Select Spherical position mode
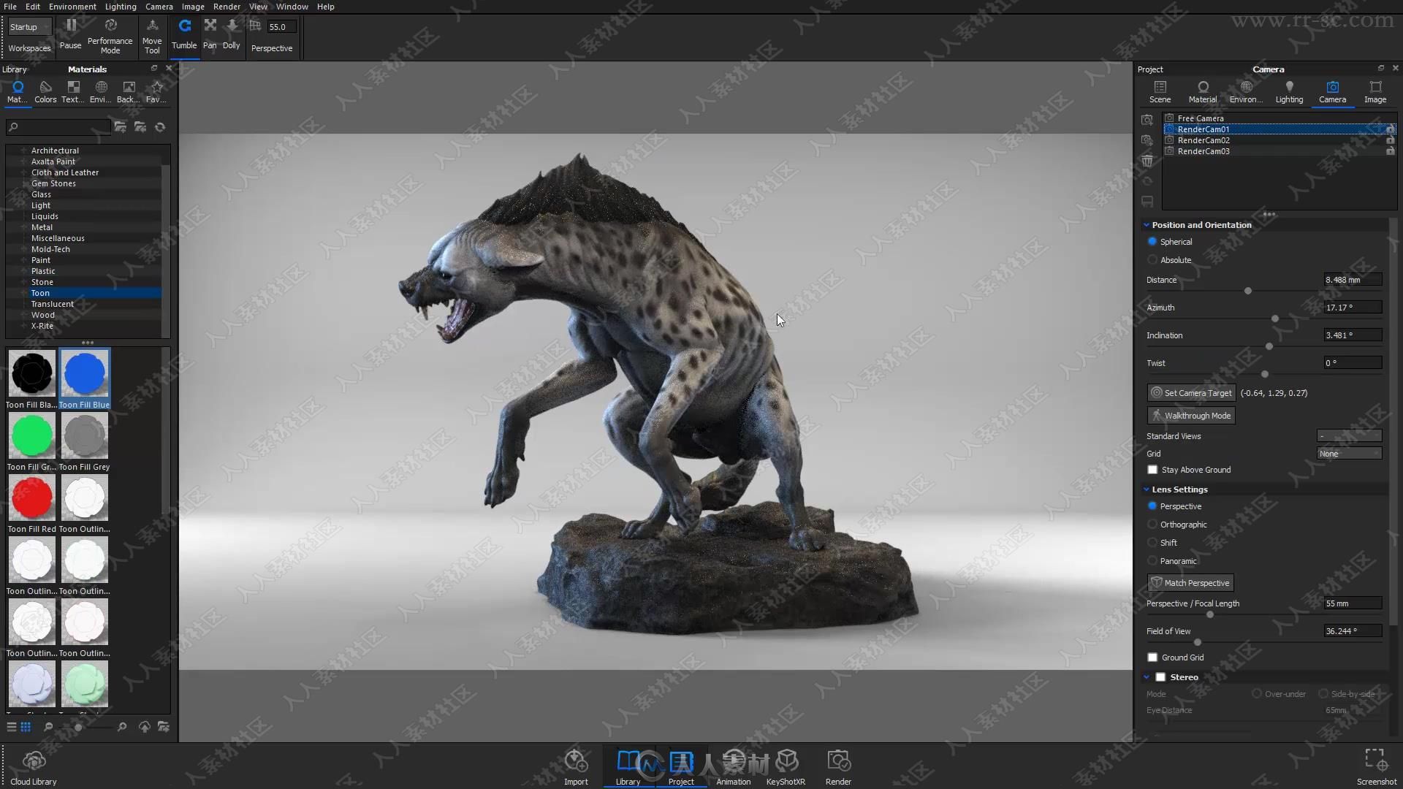This screenshot has width=1403, height=789. (x=1152, y=242)
